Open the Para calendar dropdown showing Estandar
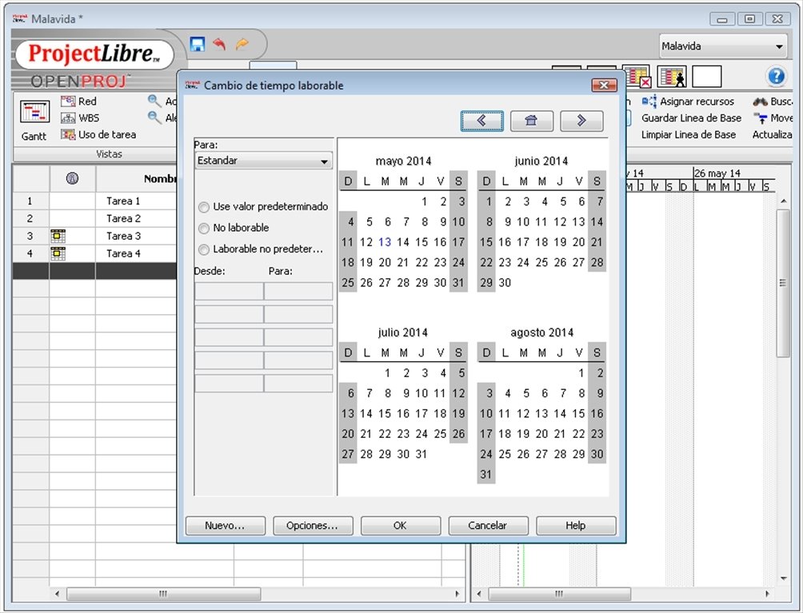Screen dimensions: 803x613 coord(264,161)
